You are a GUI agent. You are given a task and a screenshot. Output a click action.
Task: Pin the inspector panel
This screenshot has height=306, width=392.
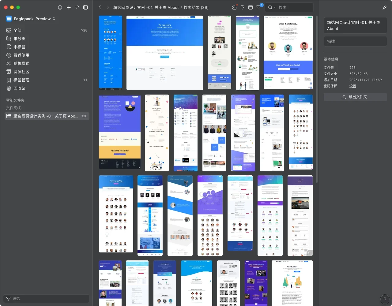point(385,7)
